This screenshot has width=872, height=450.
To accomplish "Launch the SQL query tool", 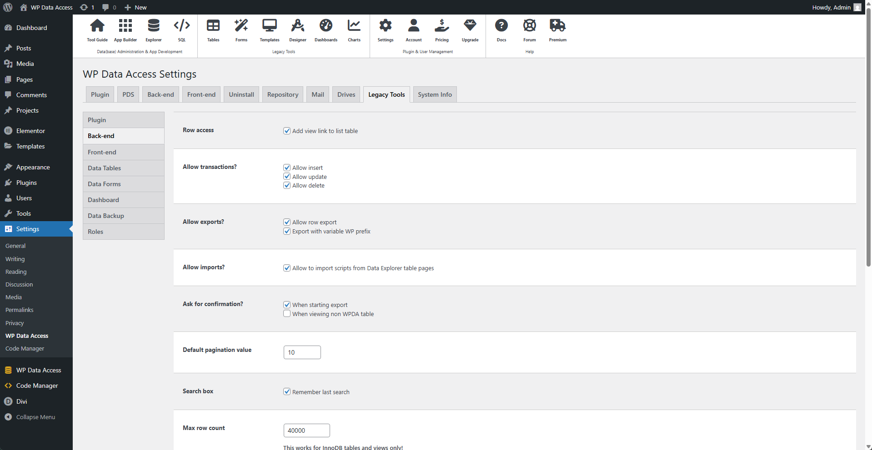I will pos(181,30).
